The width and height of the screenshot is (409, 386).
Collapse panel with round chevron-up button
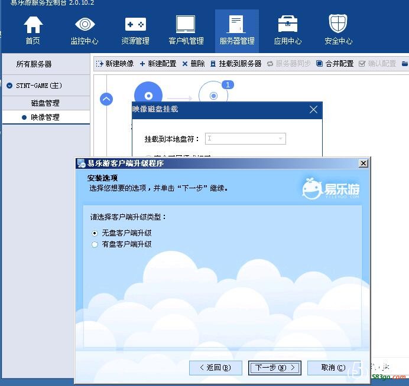(x=106, y=99)
